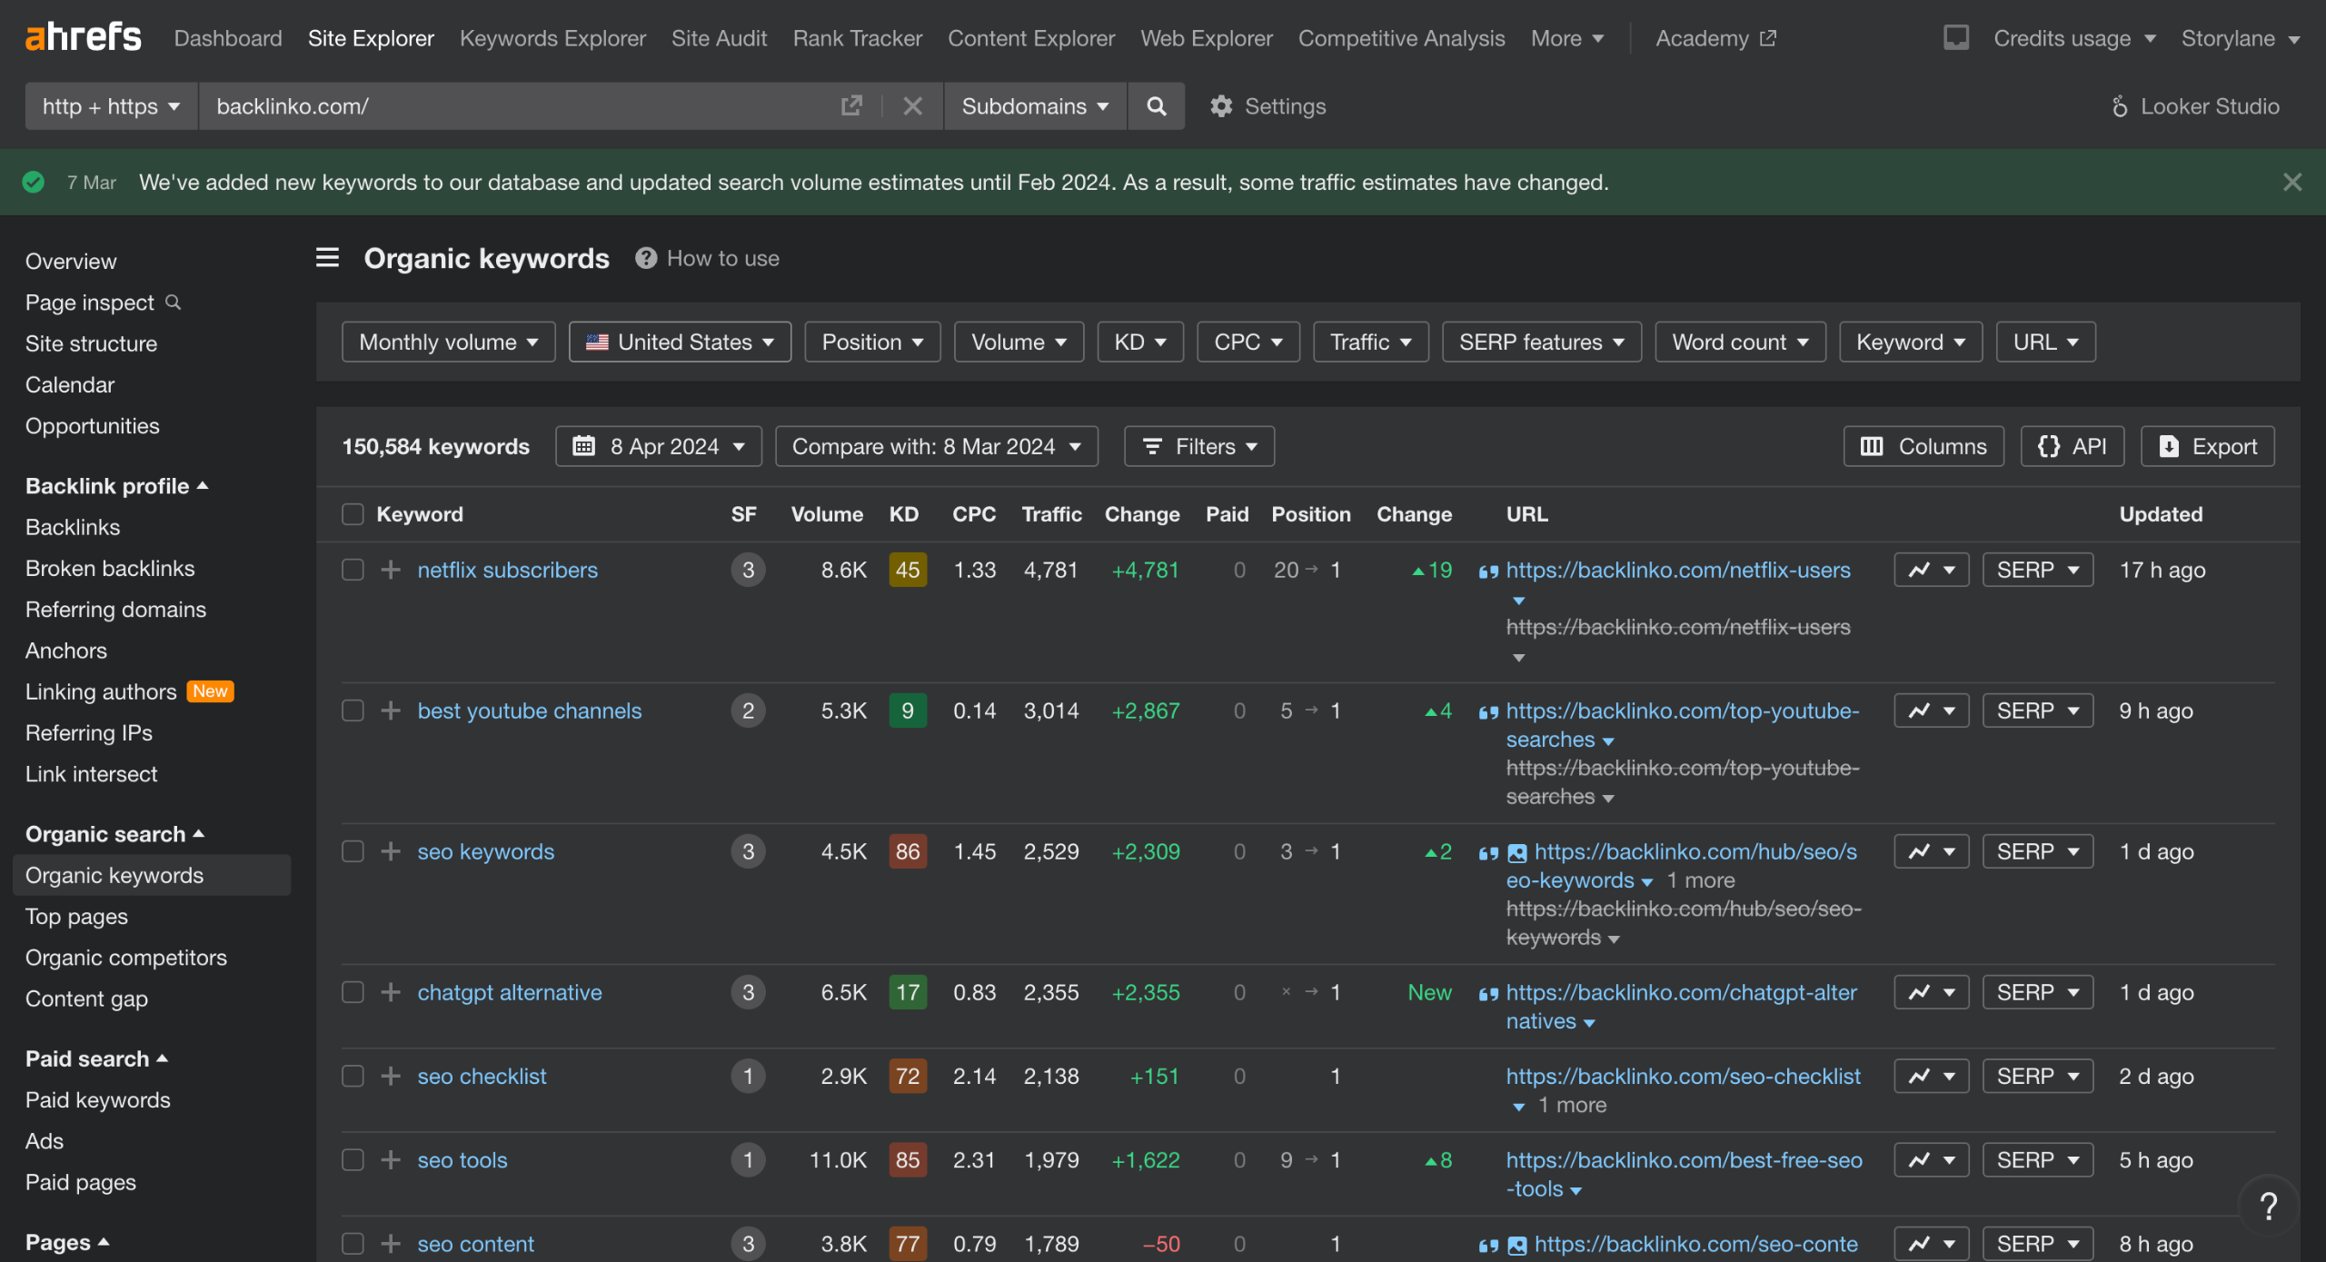Open the Columns settings button

(x=1923, y=446)
